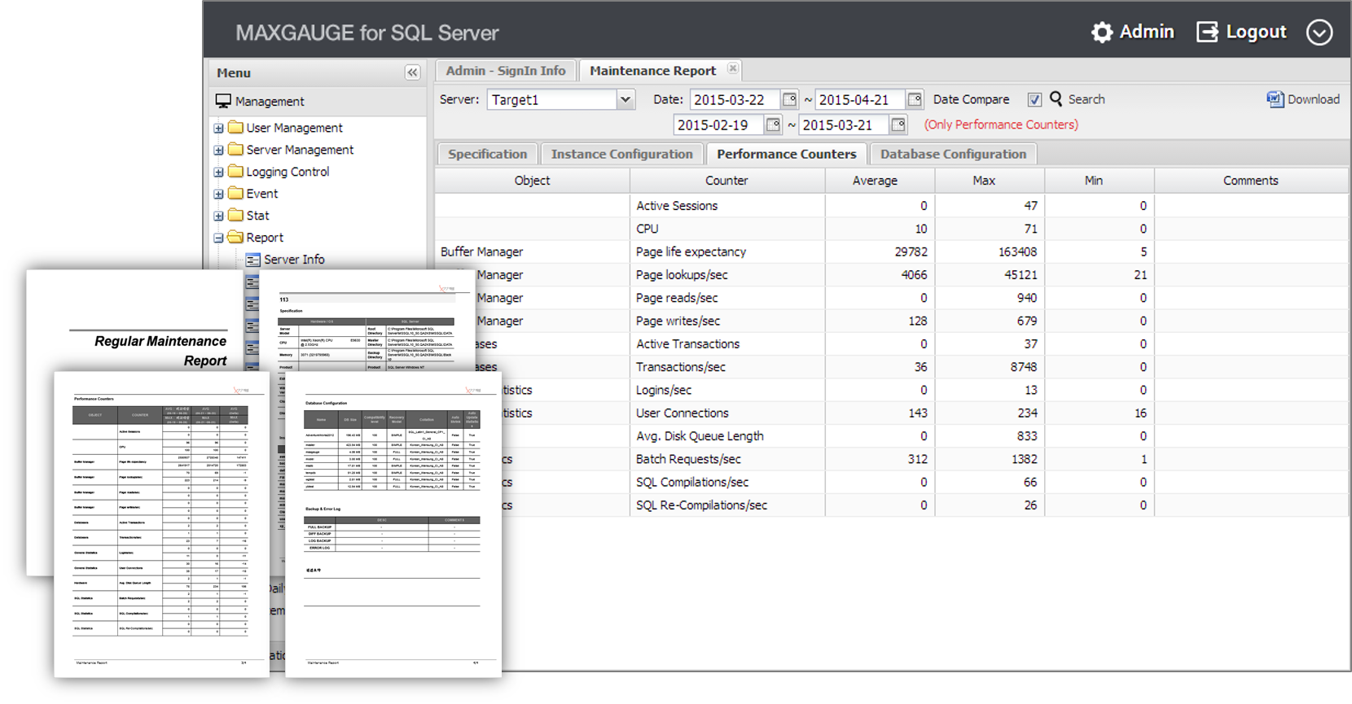Click the Logging Control folder icon

(x=236, y=171)
